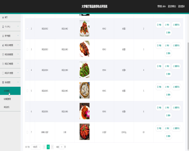The image size is (189, 151).
Task: Check the box for row 7
Action: coord(27,132)
